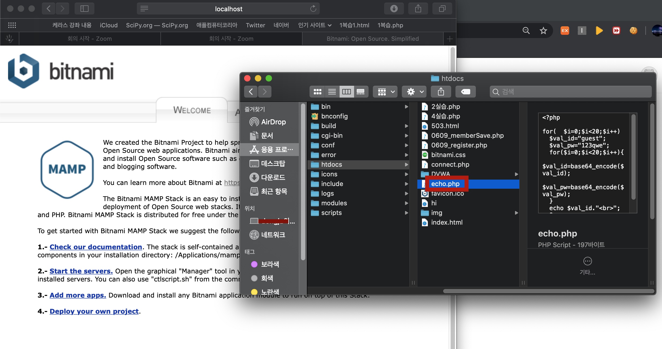Click Safari forward navigation arrow
This screenshot has width=662, height=349.
point(62,9)
